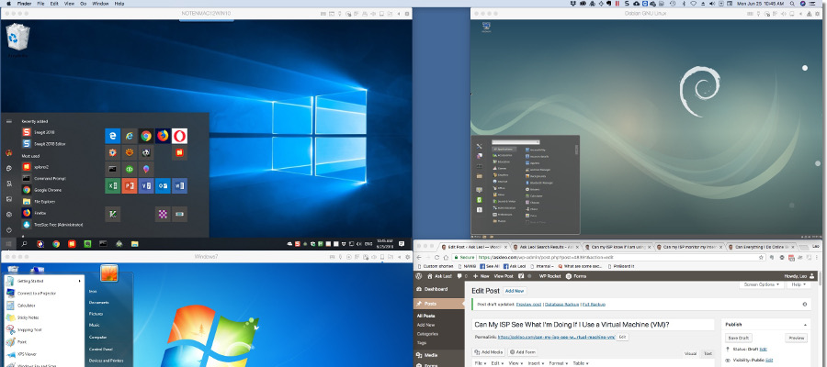Open the Chrome tile in Start menu tiles

[x=146, y=137]
